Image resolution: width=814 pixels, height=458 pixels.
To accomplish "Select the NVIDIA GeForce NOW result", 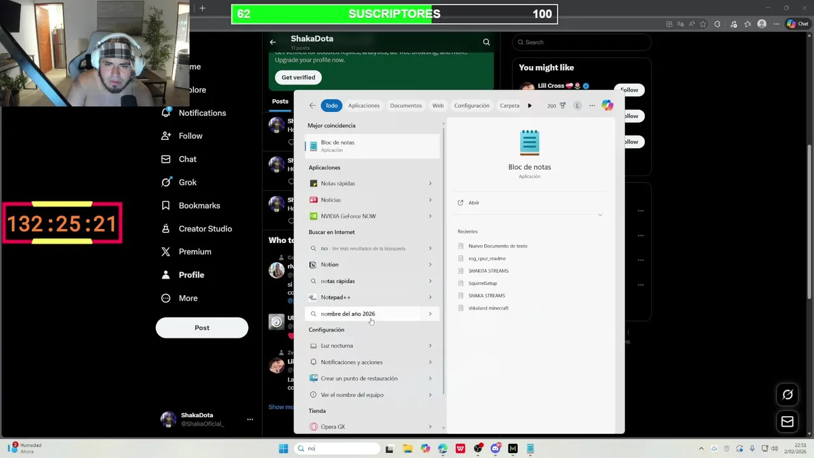I will 364,216.
